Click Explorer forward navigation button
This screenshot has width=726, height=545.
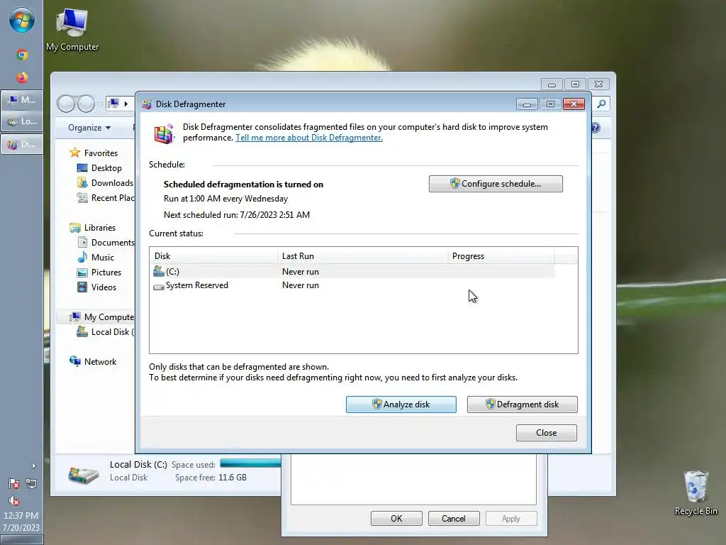tap(86, 104)
